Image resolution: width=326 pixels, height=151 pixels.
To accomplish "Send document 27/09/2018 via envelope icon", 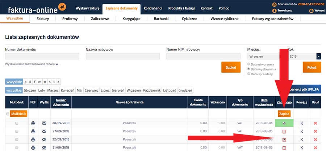I will point(44,131).
